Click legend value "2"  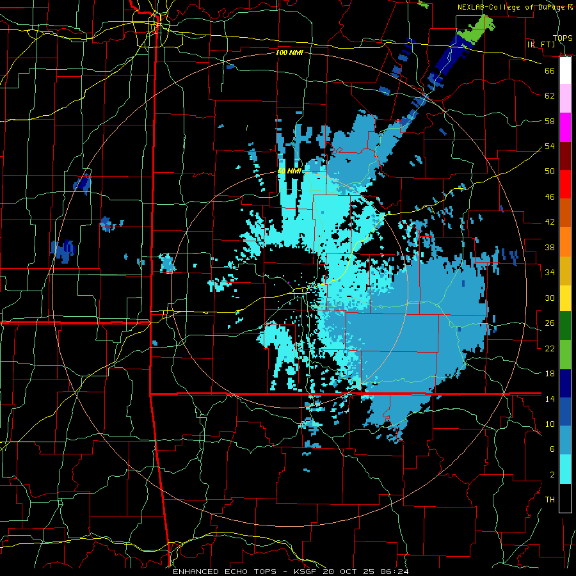(552, 475)
